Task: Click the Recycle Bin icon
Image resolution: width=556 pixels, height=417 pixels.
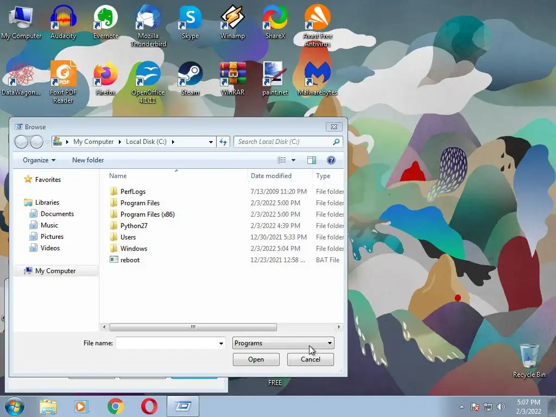Action: [529, 361]
